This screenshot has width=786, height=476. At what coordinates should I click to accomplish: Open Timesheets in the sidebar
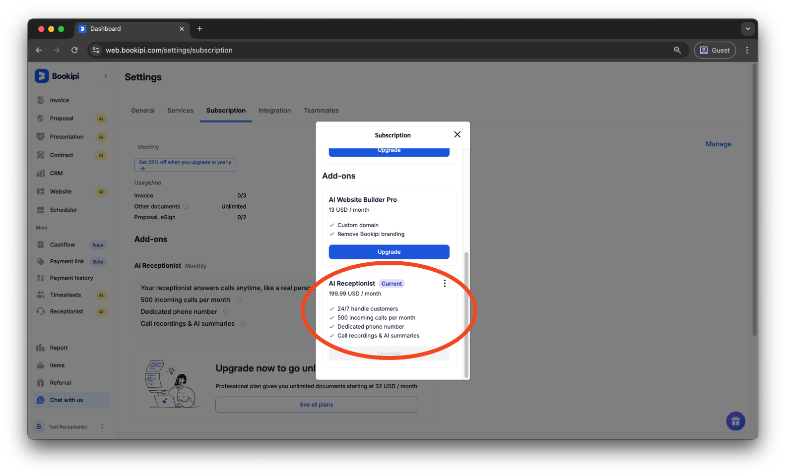click(x=71, y=295)
